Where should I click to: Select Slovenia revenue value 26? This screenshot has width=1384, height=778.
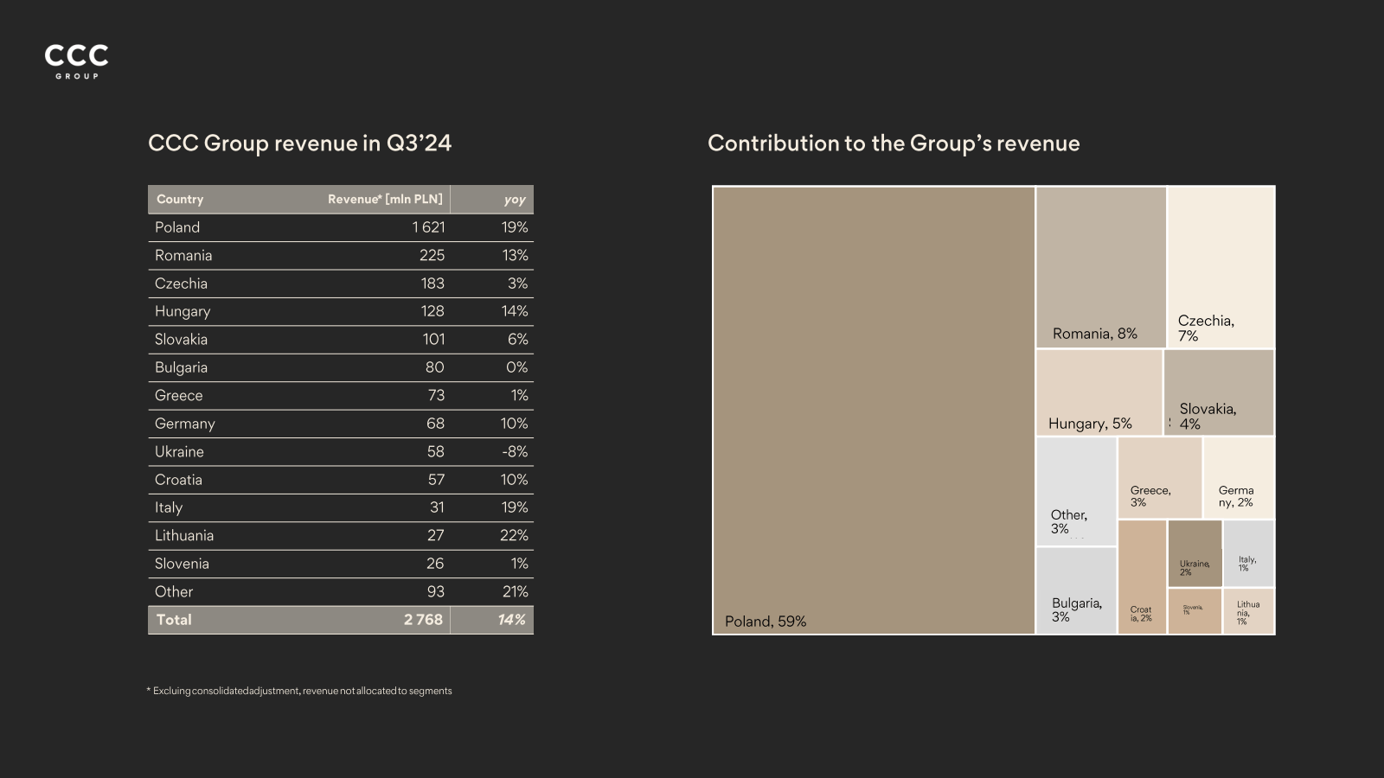tap(435, 564)
